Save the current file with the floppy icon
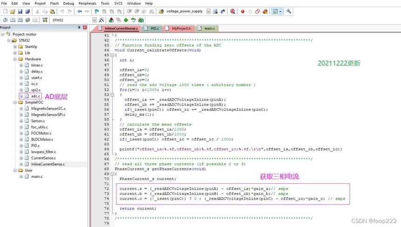 pyautogui.click(x=20, y=11)
